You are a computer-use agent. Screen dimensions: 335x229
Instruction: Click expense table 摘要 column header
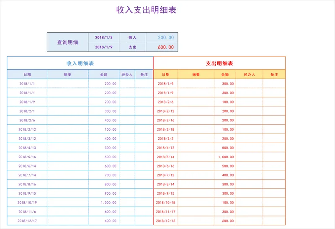196,75
